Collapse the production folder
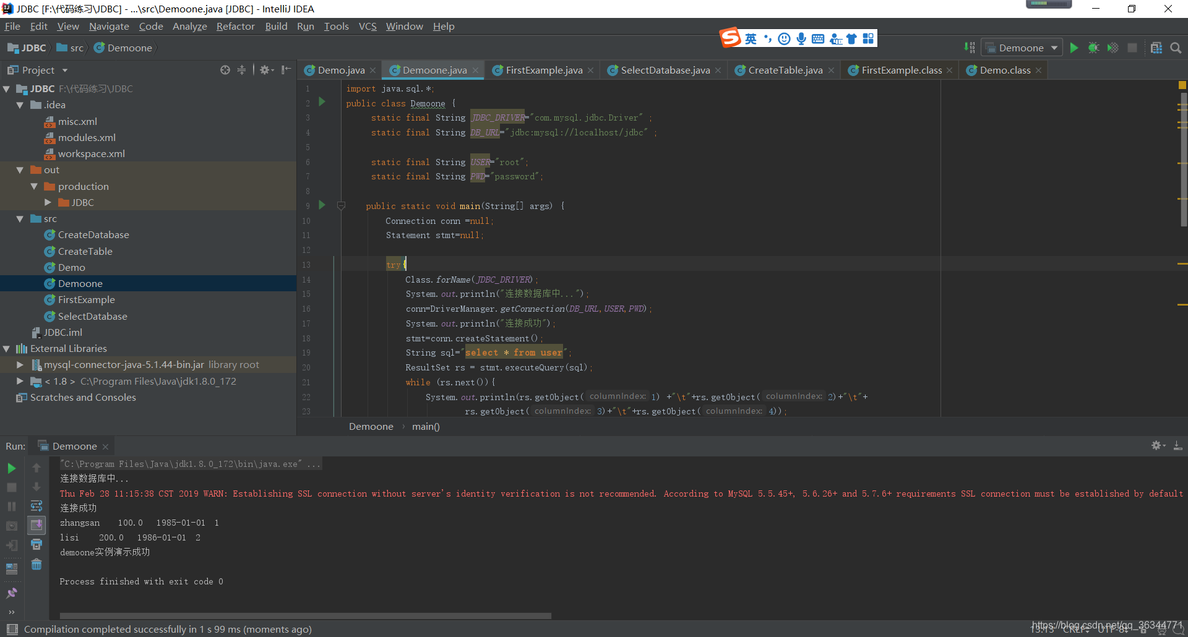1188x637 pixels. point(35,186)
